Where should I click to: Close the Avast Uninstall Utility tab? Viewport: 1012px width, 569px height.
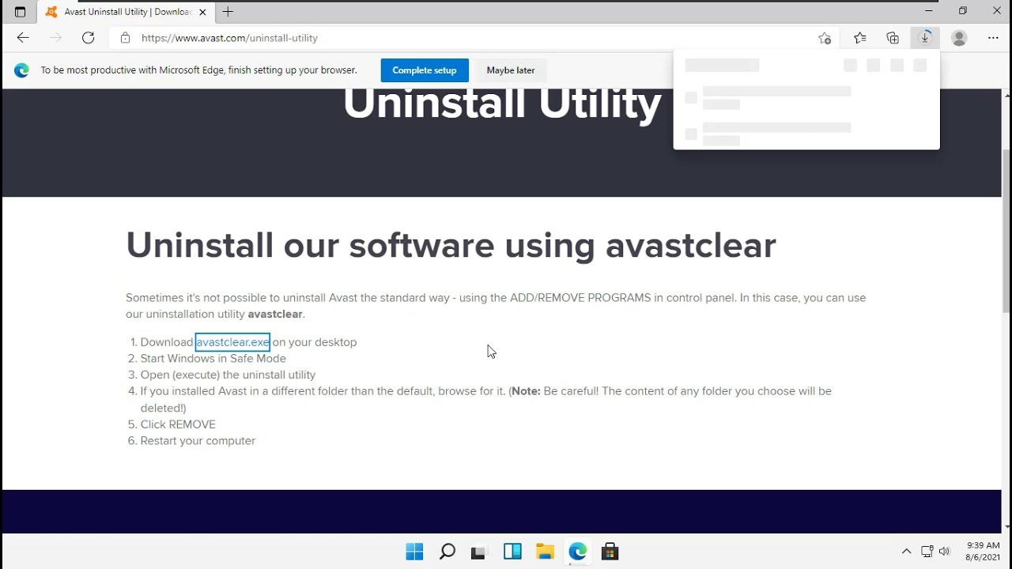(x=202, y=12)
